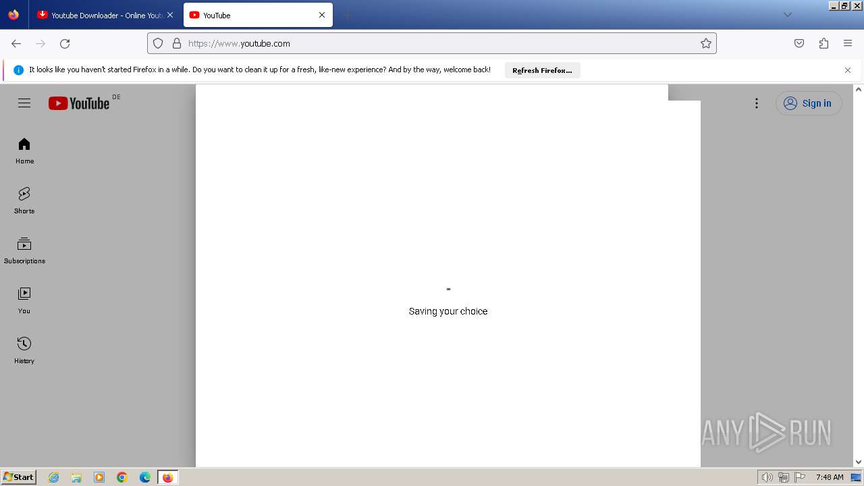Dismiss the Firefox refresh notification bar

click(848, 70)
